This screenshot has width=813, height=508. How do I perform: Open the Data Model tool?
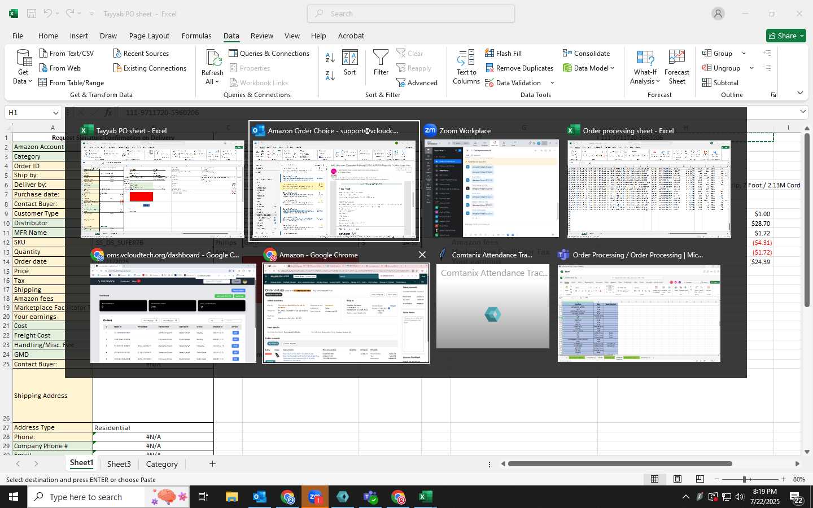pos(588,68)
